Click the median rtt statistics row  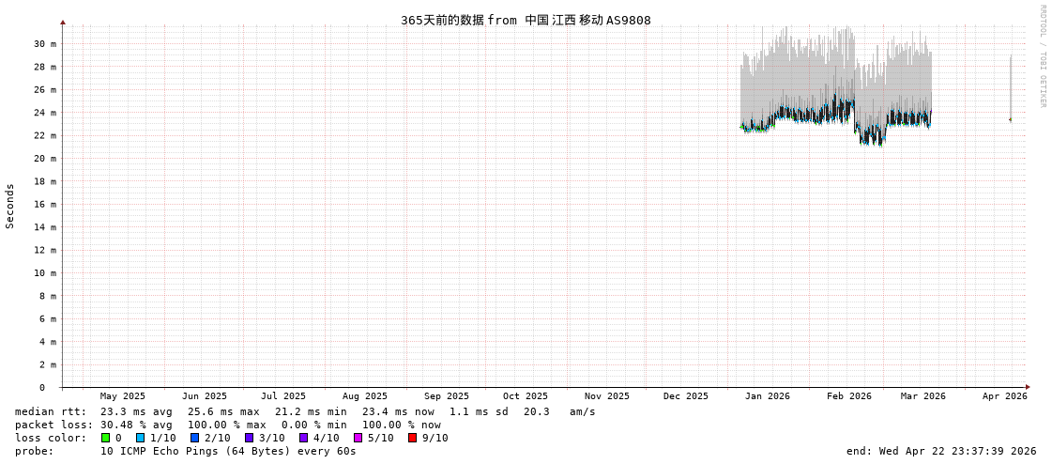[x=305, y=411]
